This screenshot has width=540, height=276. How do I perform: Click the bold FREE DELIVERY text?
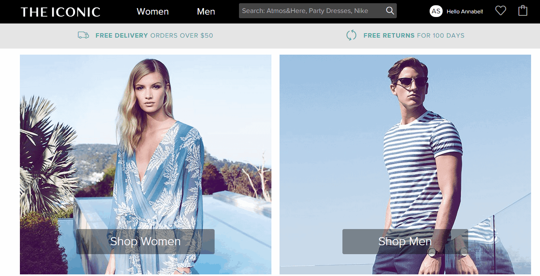point(122,36)
